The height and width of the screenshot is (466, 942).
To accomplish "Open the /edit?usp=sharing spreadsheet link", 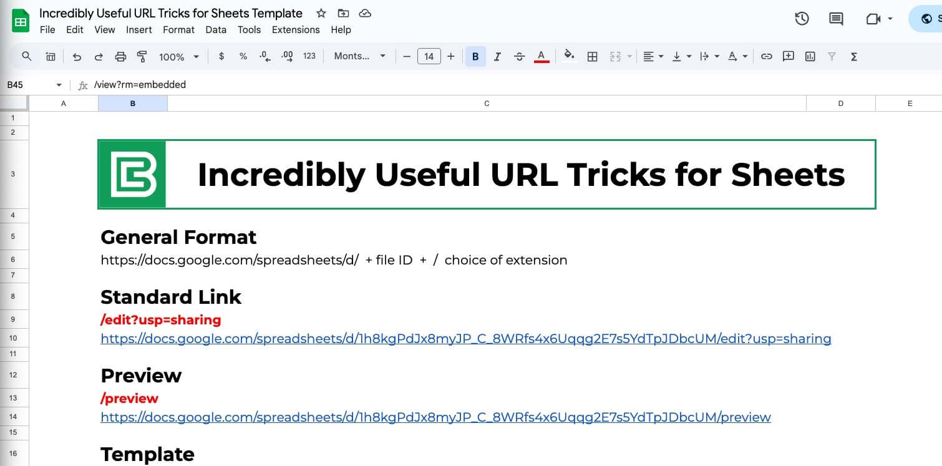I will (465, 339).
